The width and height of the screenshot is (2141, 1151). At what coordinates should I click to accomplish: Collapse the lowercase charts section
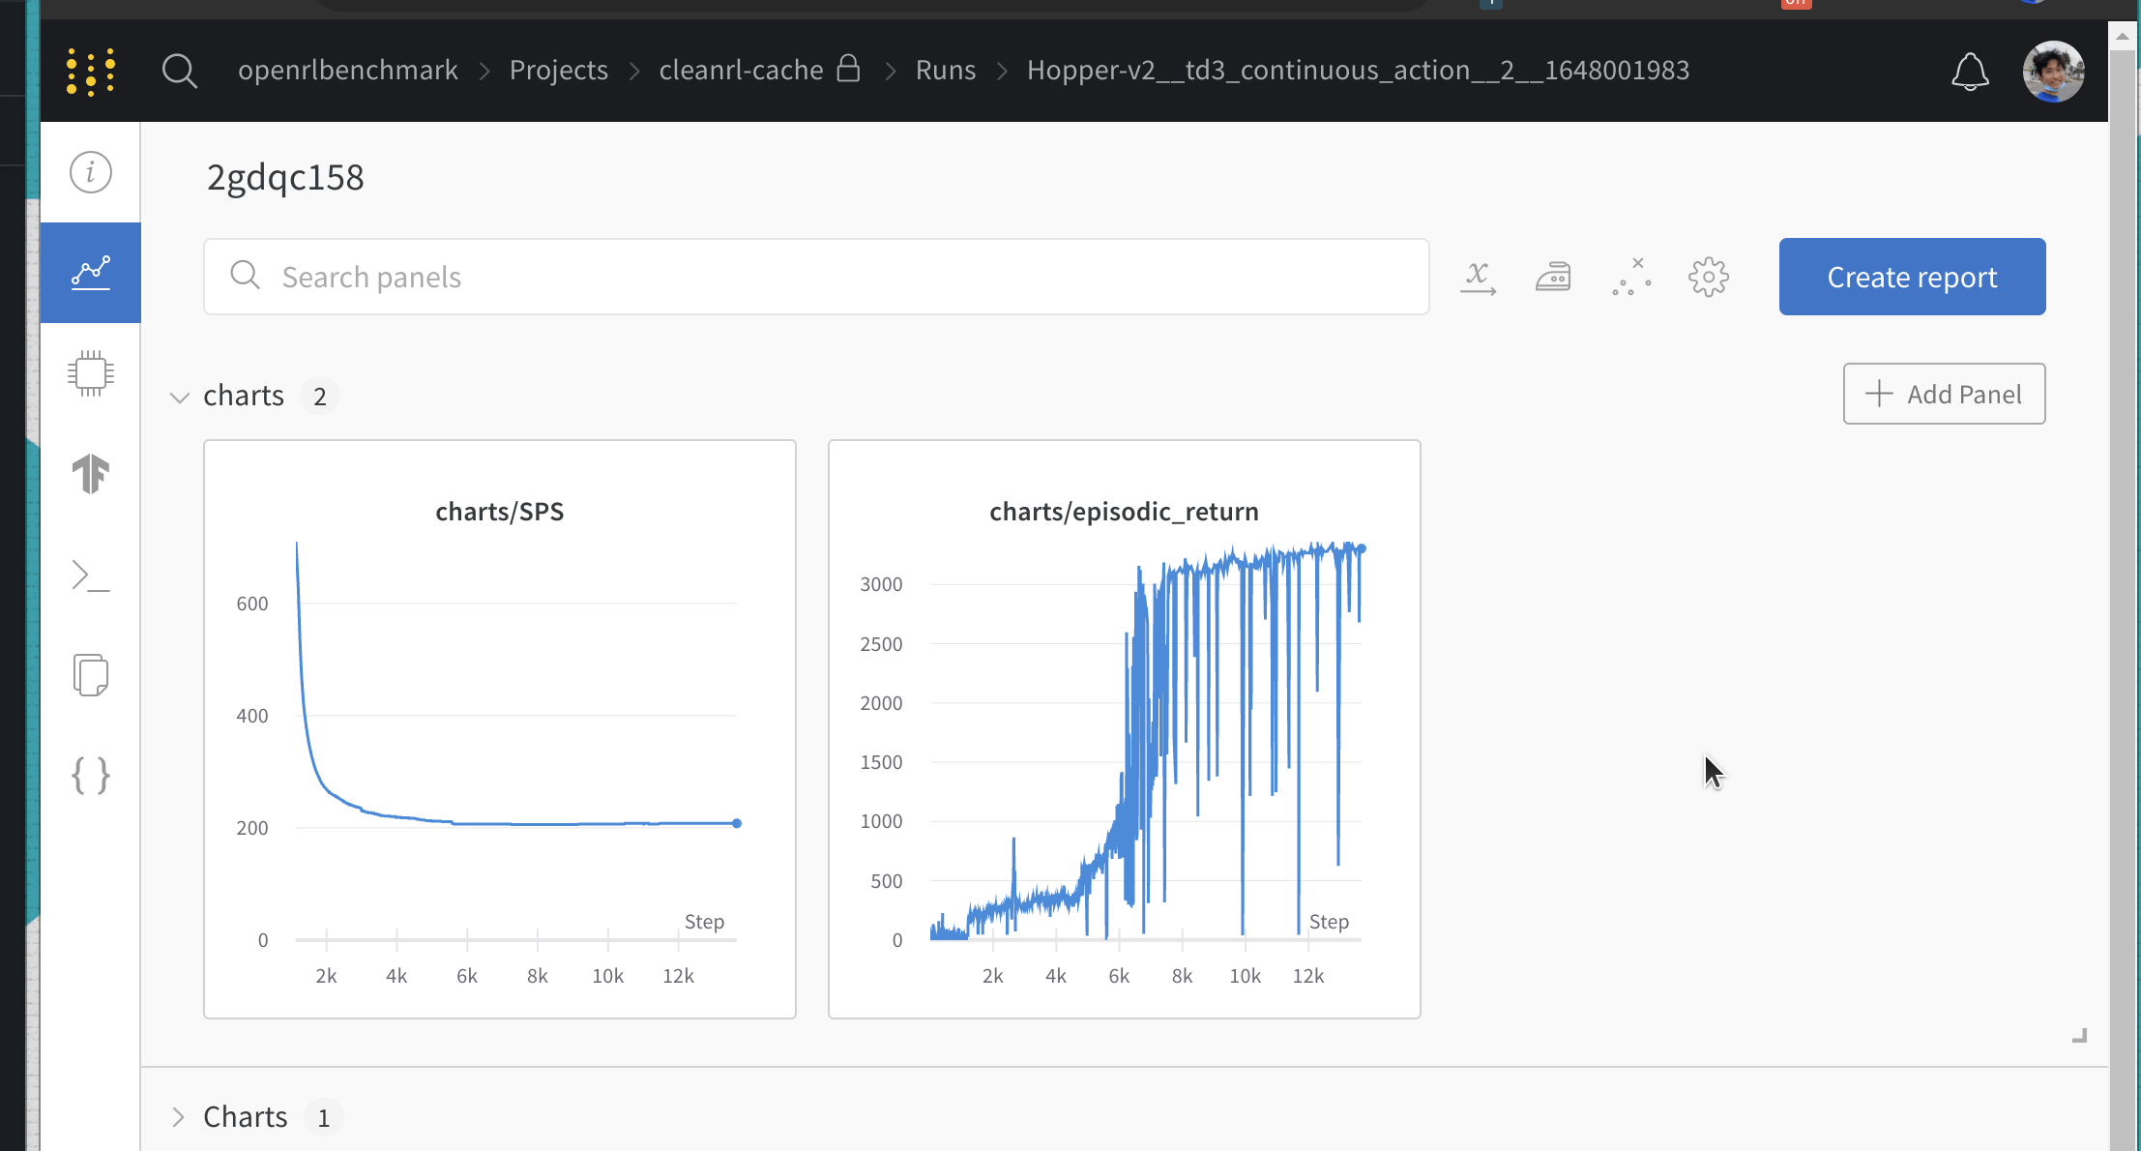[179, 397]
